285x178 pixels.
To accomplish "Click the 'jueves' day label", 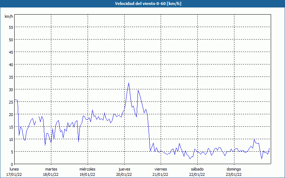I will 124,169.
